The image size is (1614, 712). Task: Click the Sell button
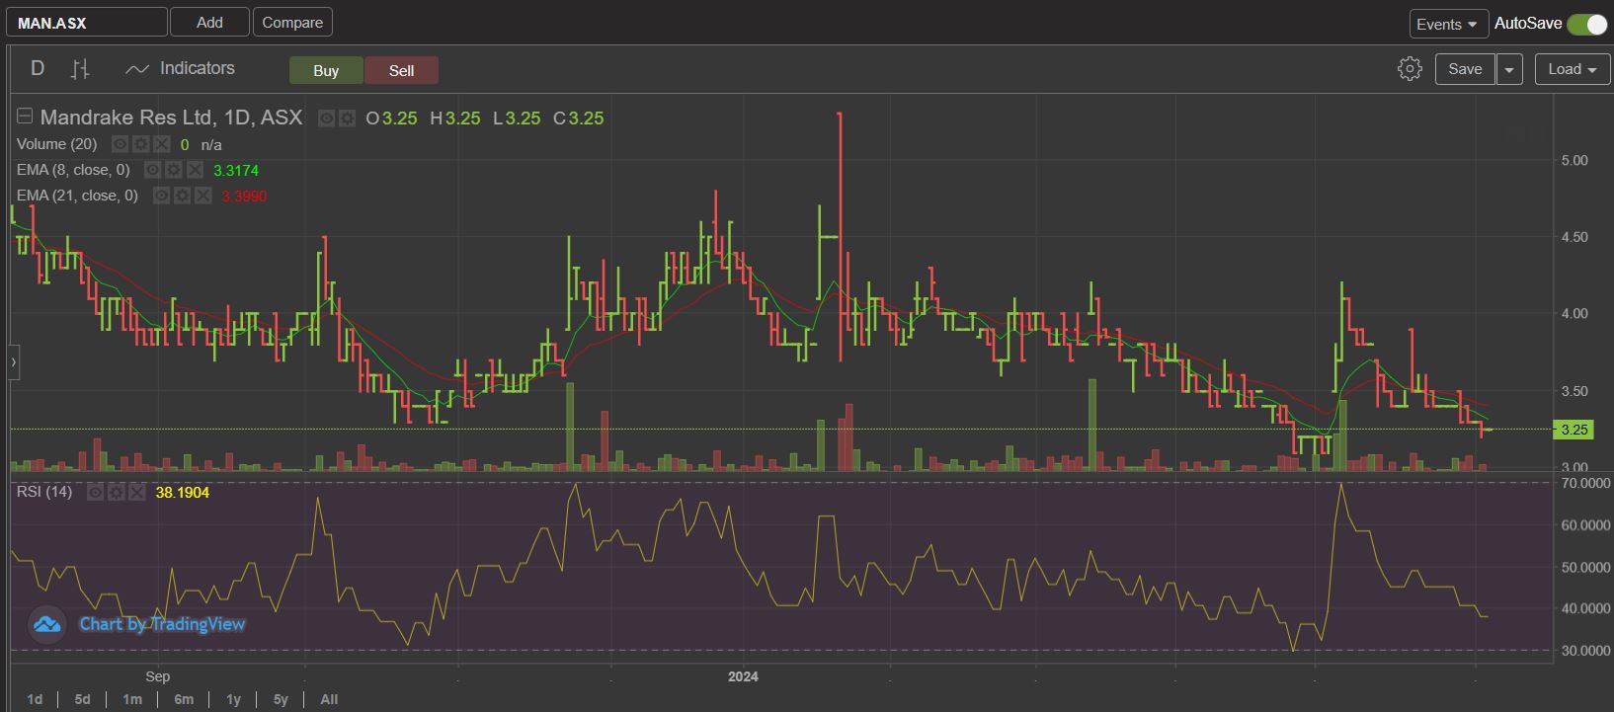click(x=401, y=70)
